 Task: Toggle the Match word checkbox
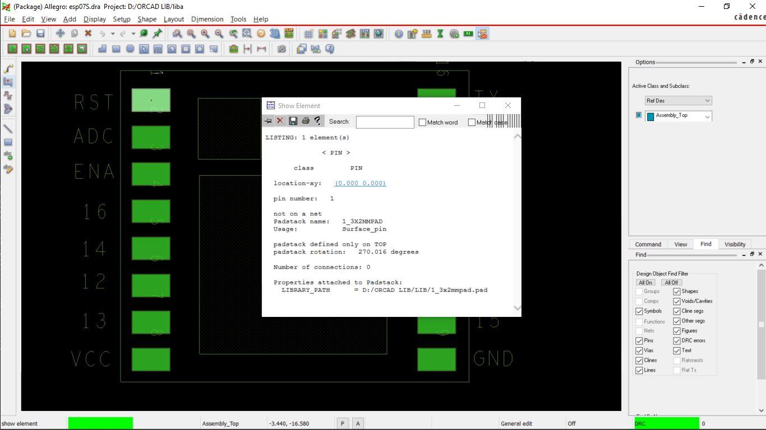click(422, 122)
